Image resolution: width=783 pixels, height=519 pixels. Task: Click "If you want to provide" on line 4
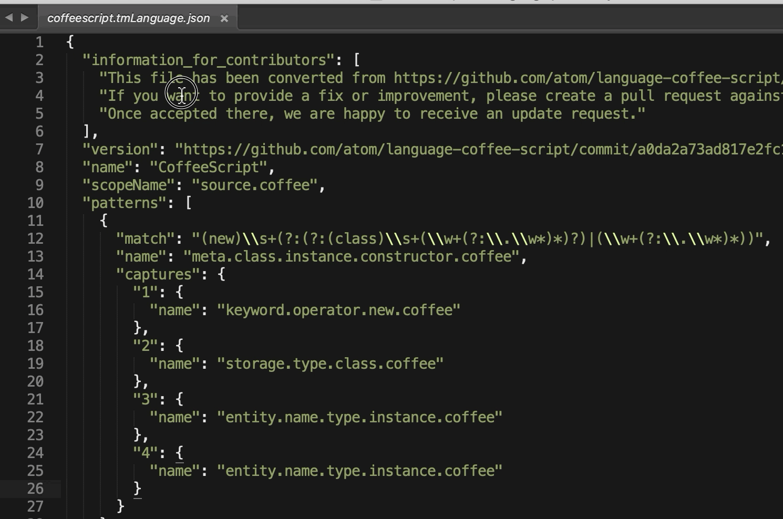click(x=200, y=96)
